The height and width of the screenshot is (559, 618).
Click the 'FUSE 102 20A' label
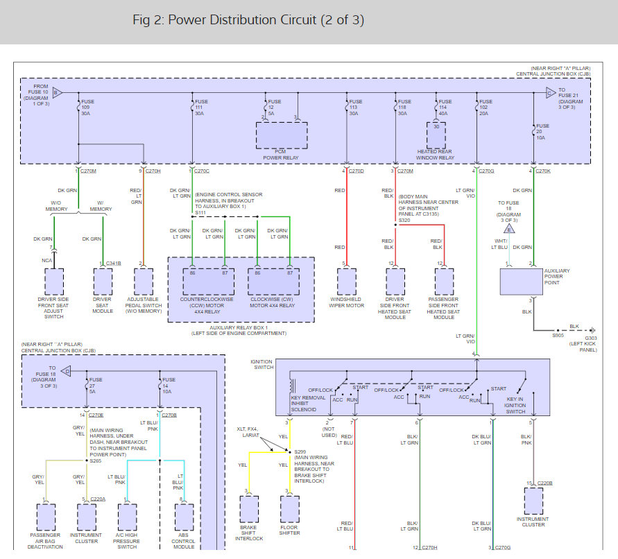point(486,108)
